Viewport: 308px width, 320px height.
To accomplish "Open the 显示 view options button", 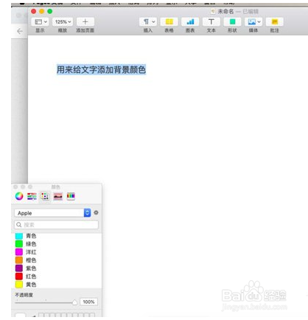I will (40, 22).
